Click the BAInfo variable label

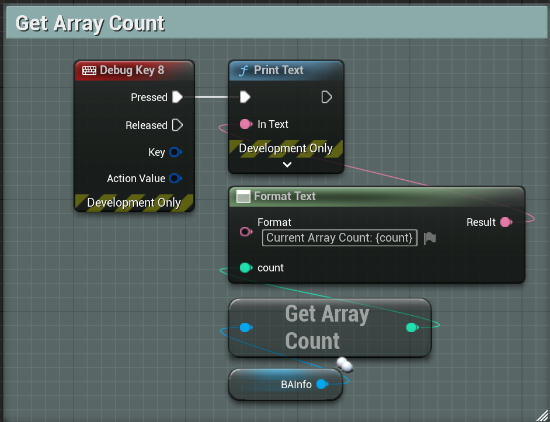pyautogui.click(x=296, y=385)
